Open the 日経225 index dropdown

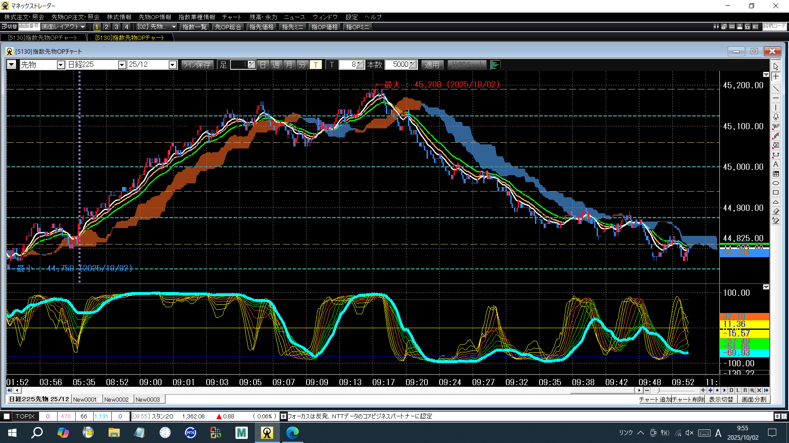(122, 65)
